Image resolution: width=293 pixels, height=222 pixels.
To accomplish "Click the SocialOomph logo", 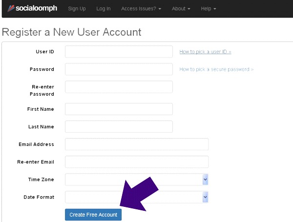I will 32,8.
